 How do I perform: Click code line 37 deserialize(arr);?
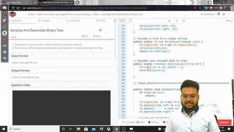(152, 70)
